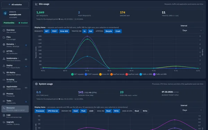Click the Overview sidebar icon
Image resolution: width=208 pixels, height=130 pixels.
4,31
